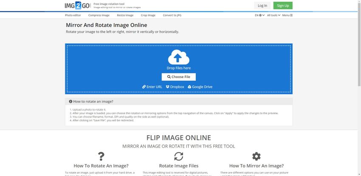
Task: Open the hamburger Menu
Action: pyautogui.click(x=288, y=15)
